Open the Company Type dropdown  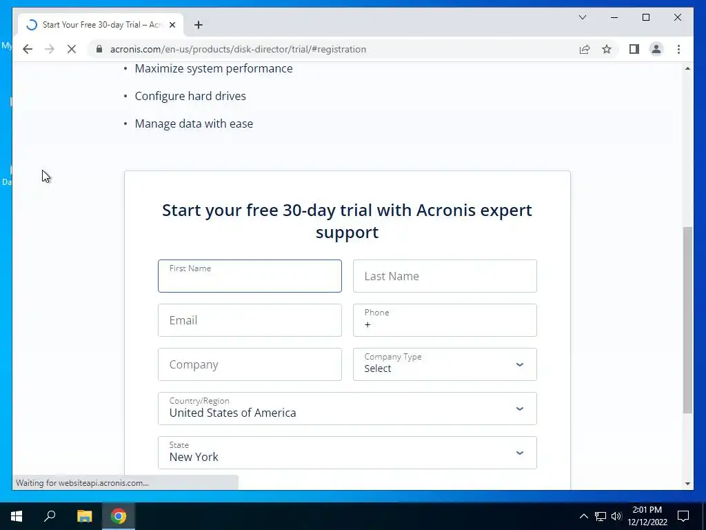click(445, 364)
